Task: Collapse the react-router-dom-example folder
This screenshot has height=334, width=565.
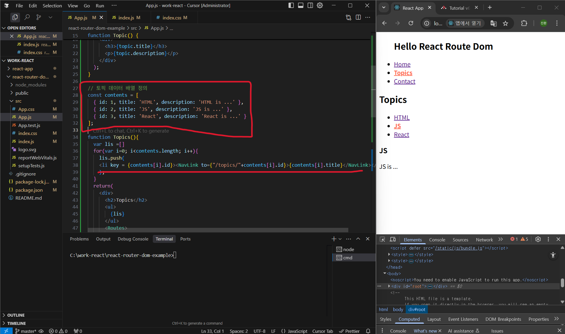Action: (x=31, y=77)
